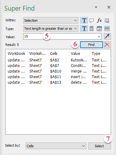
Task: Select the cell format type icon
Action: (x=107, y=29)
